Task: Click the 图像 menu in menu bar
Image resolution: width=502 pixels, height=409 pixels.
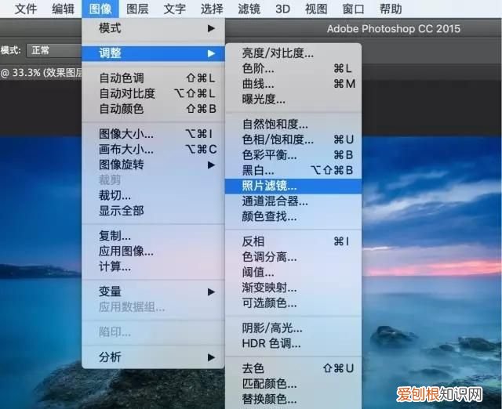Action: pyautogui.click(x=100, y=9)
